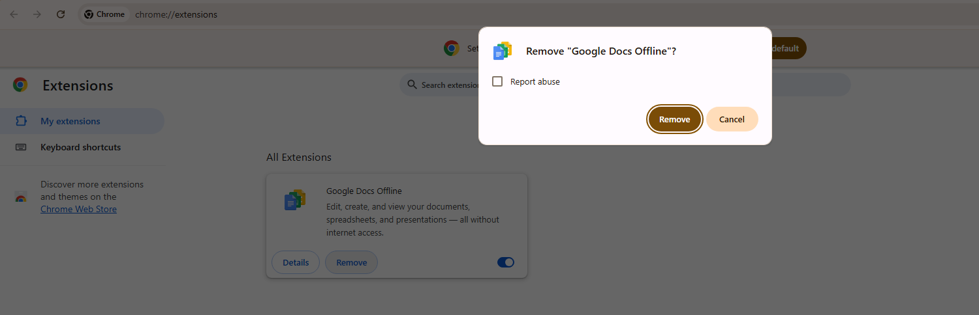Open My extensions in sidebar

pos(82,121)
